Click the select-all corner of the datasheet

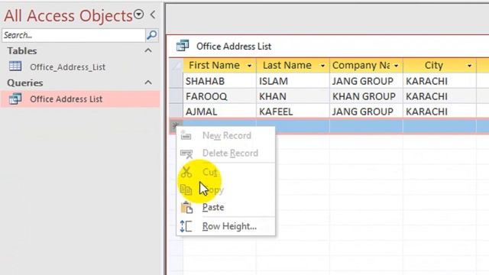pyautogui.click(x=176, y=66)
